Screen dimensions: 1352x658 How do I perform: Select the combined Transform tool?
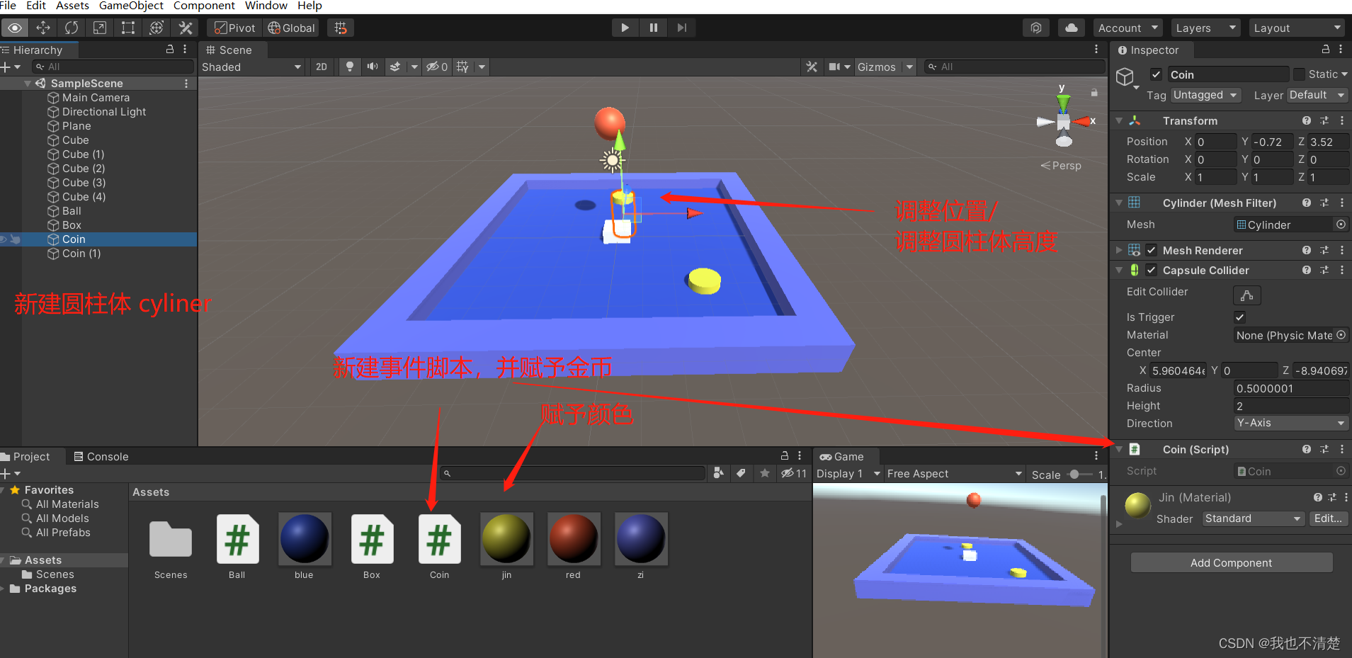pos(157,28)
